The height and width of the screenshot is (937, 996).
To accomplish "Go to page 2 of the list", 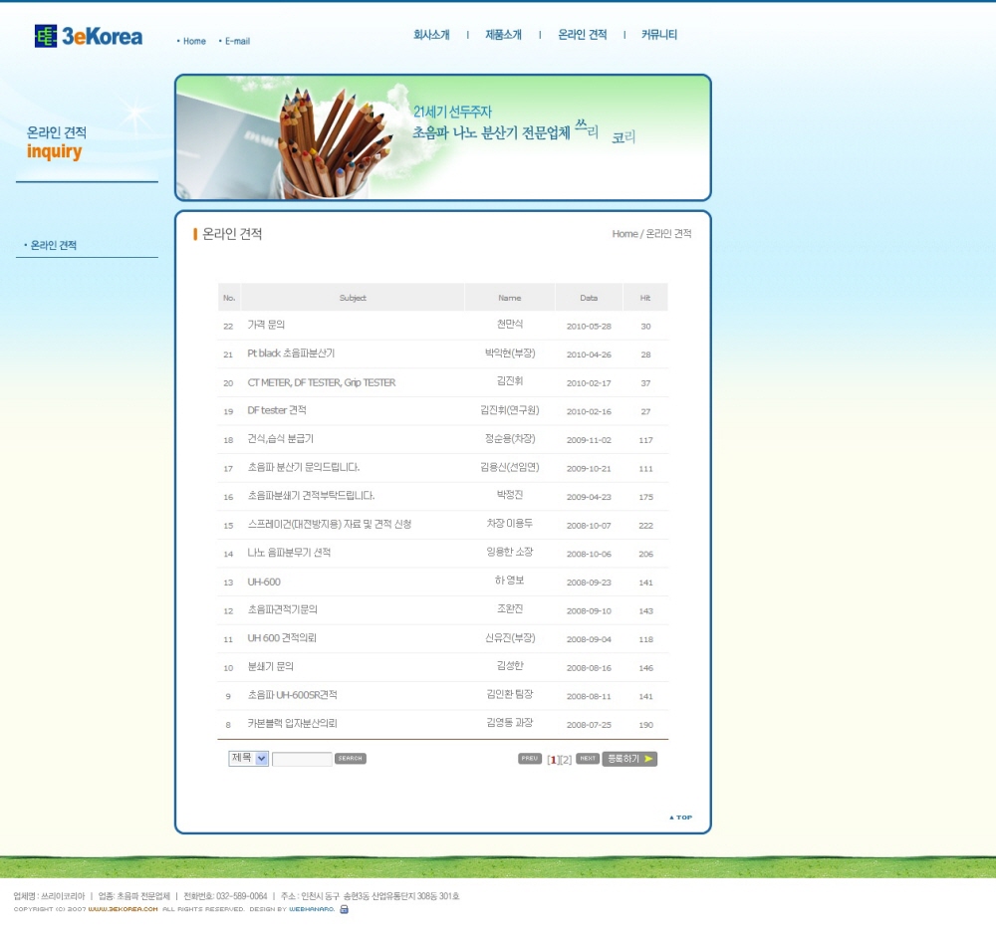I will [x=566, y=760].
